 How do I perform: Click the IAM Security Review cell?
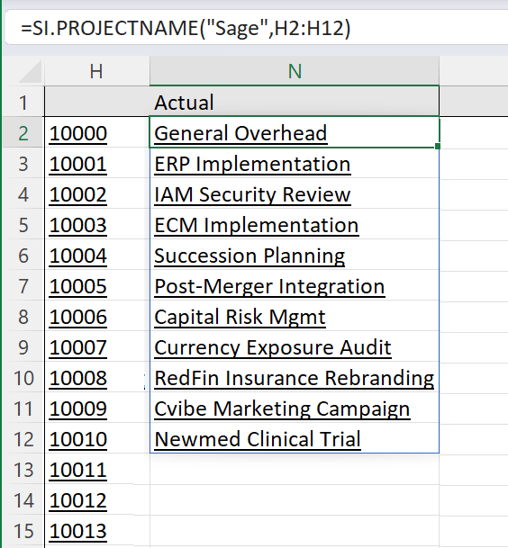(x=295, y=194)
